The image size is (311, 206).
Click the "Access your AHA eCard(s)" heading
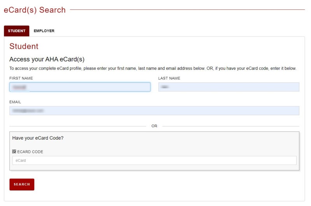point(47,59)
